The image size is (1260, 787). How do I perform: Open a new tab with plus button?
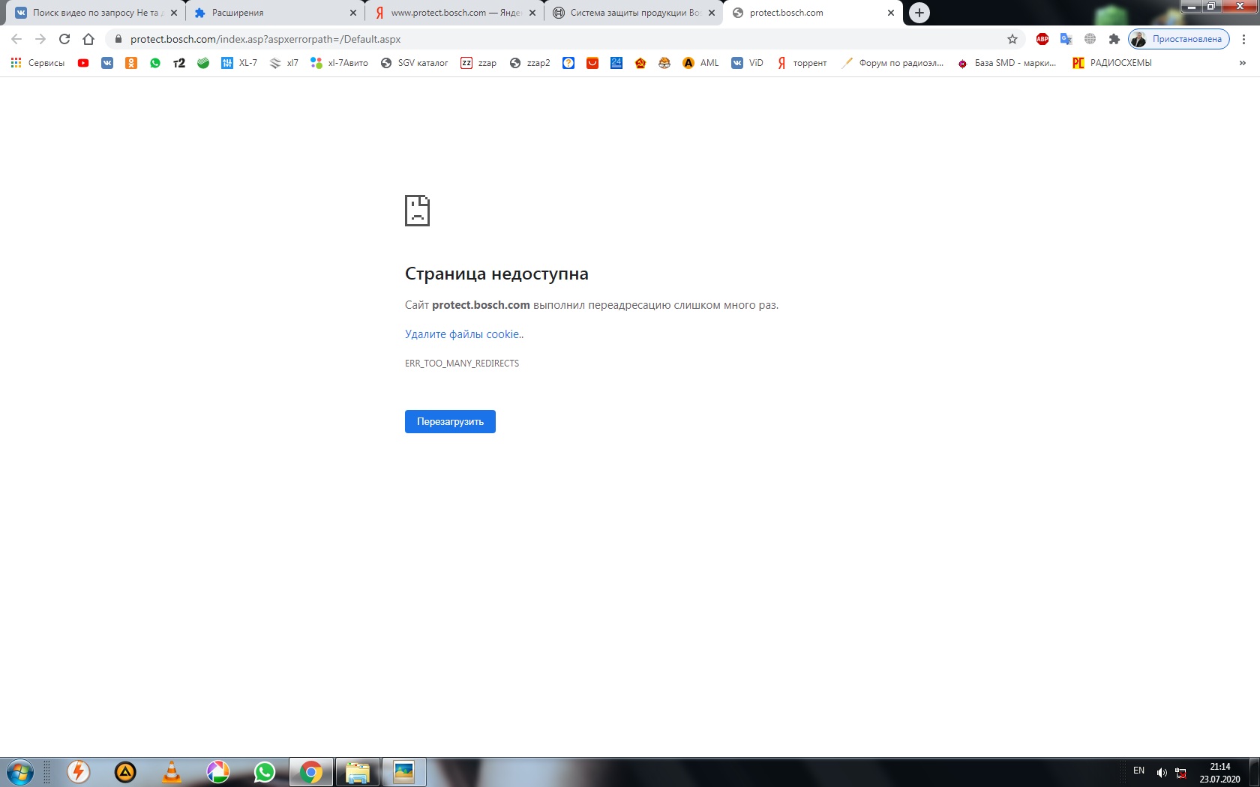(919, 13)
